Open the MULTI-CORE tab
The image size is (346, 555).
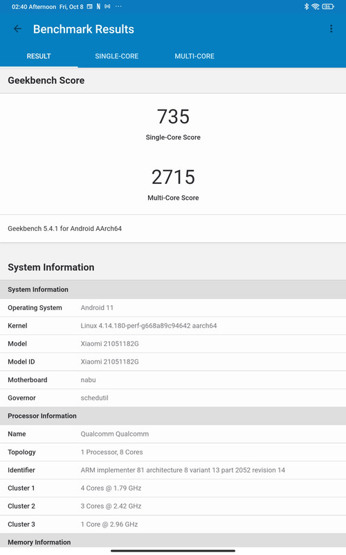[x=194, y=56]
